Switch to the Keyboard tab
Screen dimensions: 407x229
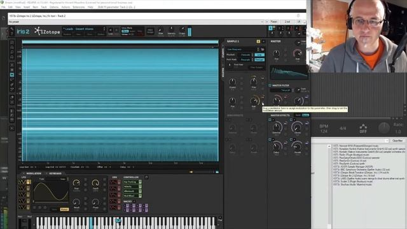(55, 174)
